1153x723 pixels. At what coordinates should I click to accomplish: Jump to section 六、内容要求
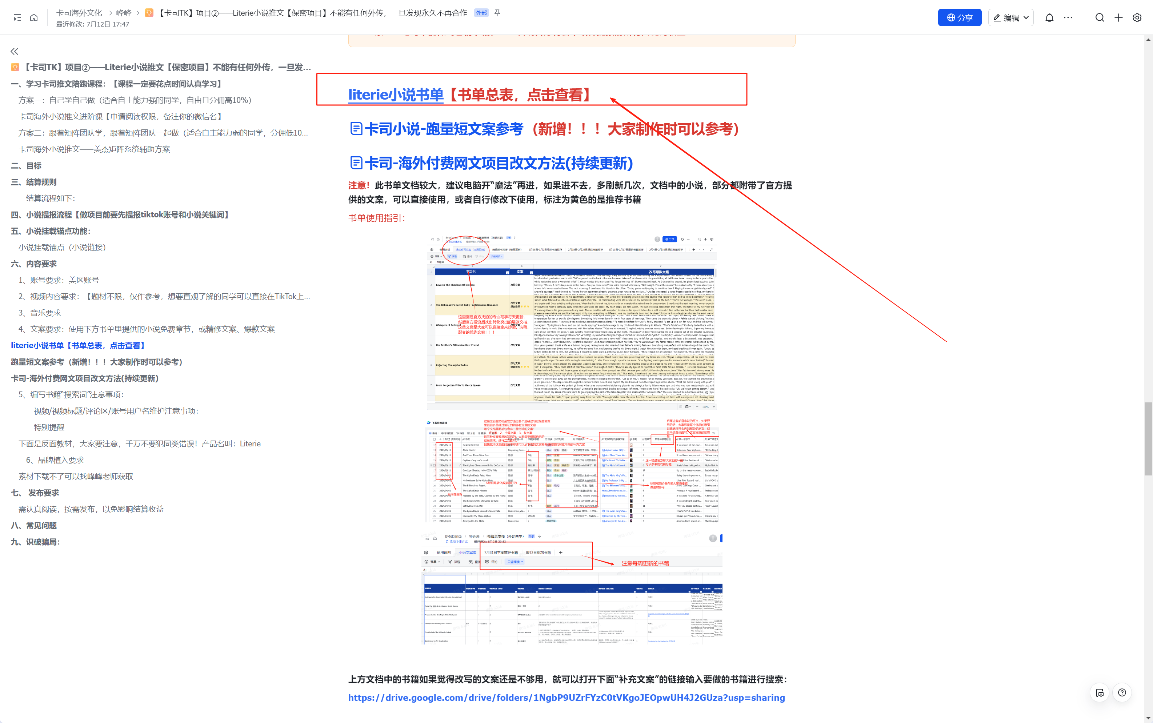34,264
